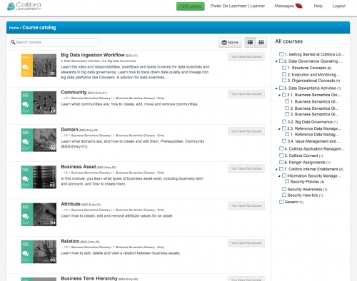Check the Getting Started at Collibra checkbox
This screenshot has height=281, width=357.
[x=281, y=54]
